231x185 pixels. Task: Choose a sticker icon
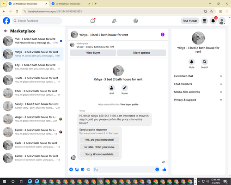point(83,170)
